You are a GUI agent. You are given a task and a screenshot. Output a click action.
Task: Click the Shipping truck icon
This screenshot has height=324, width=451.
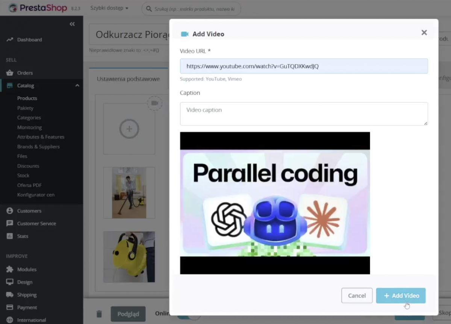click(10, 295)
